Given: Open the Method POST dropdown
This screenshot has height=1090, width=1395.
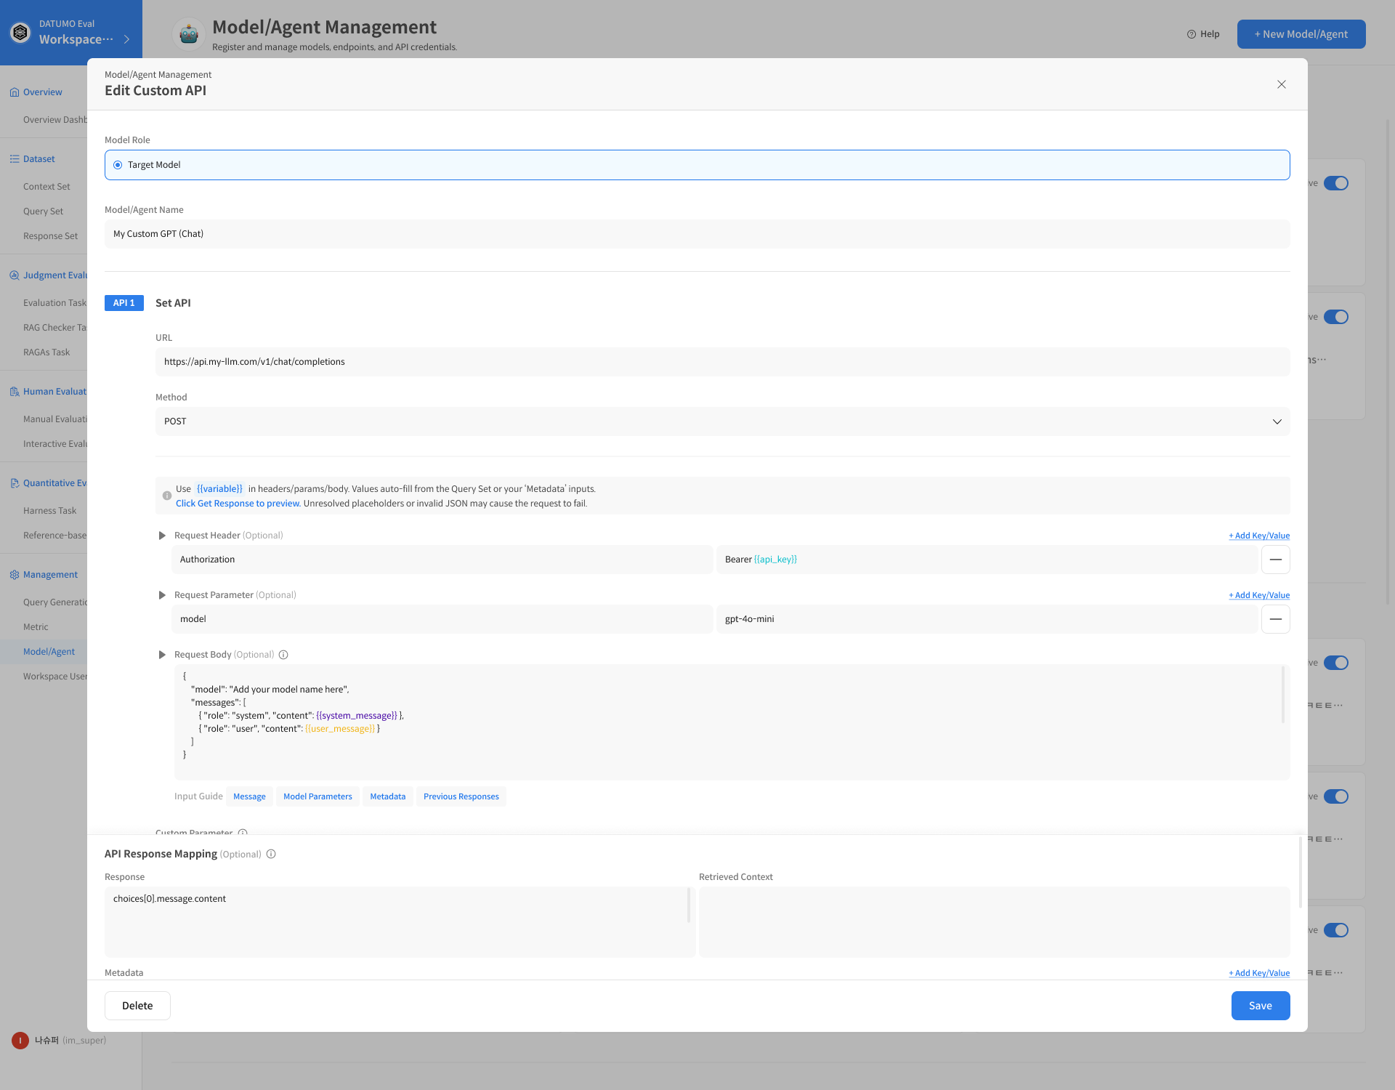Looking at the screenshot, I should [x=722, y=421].
